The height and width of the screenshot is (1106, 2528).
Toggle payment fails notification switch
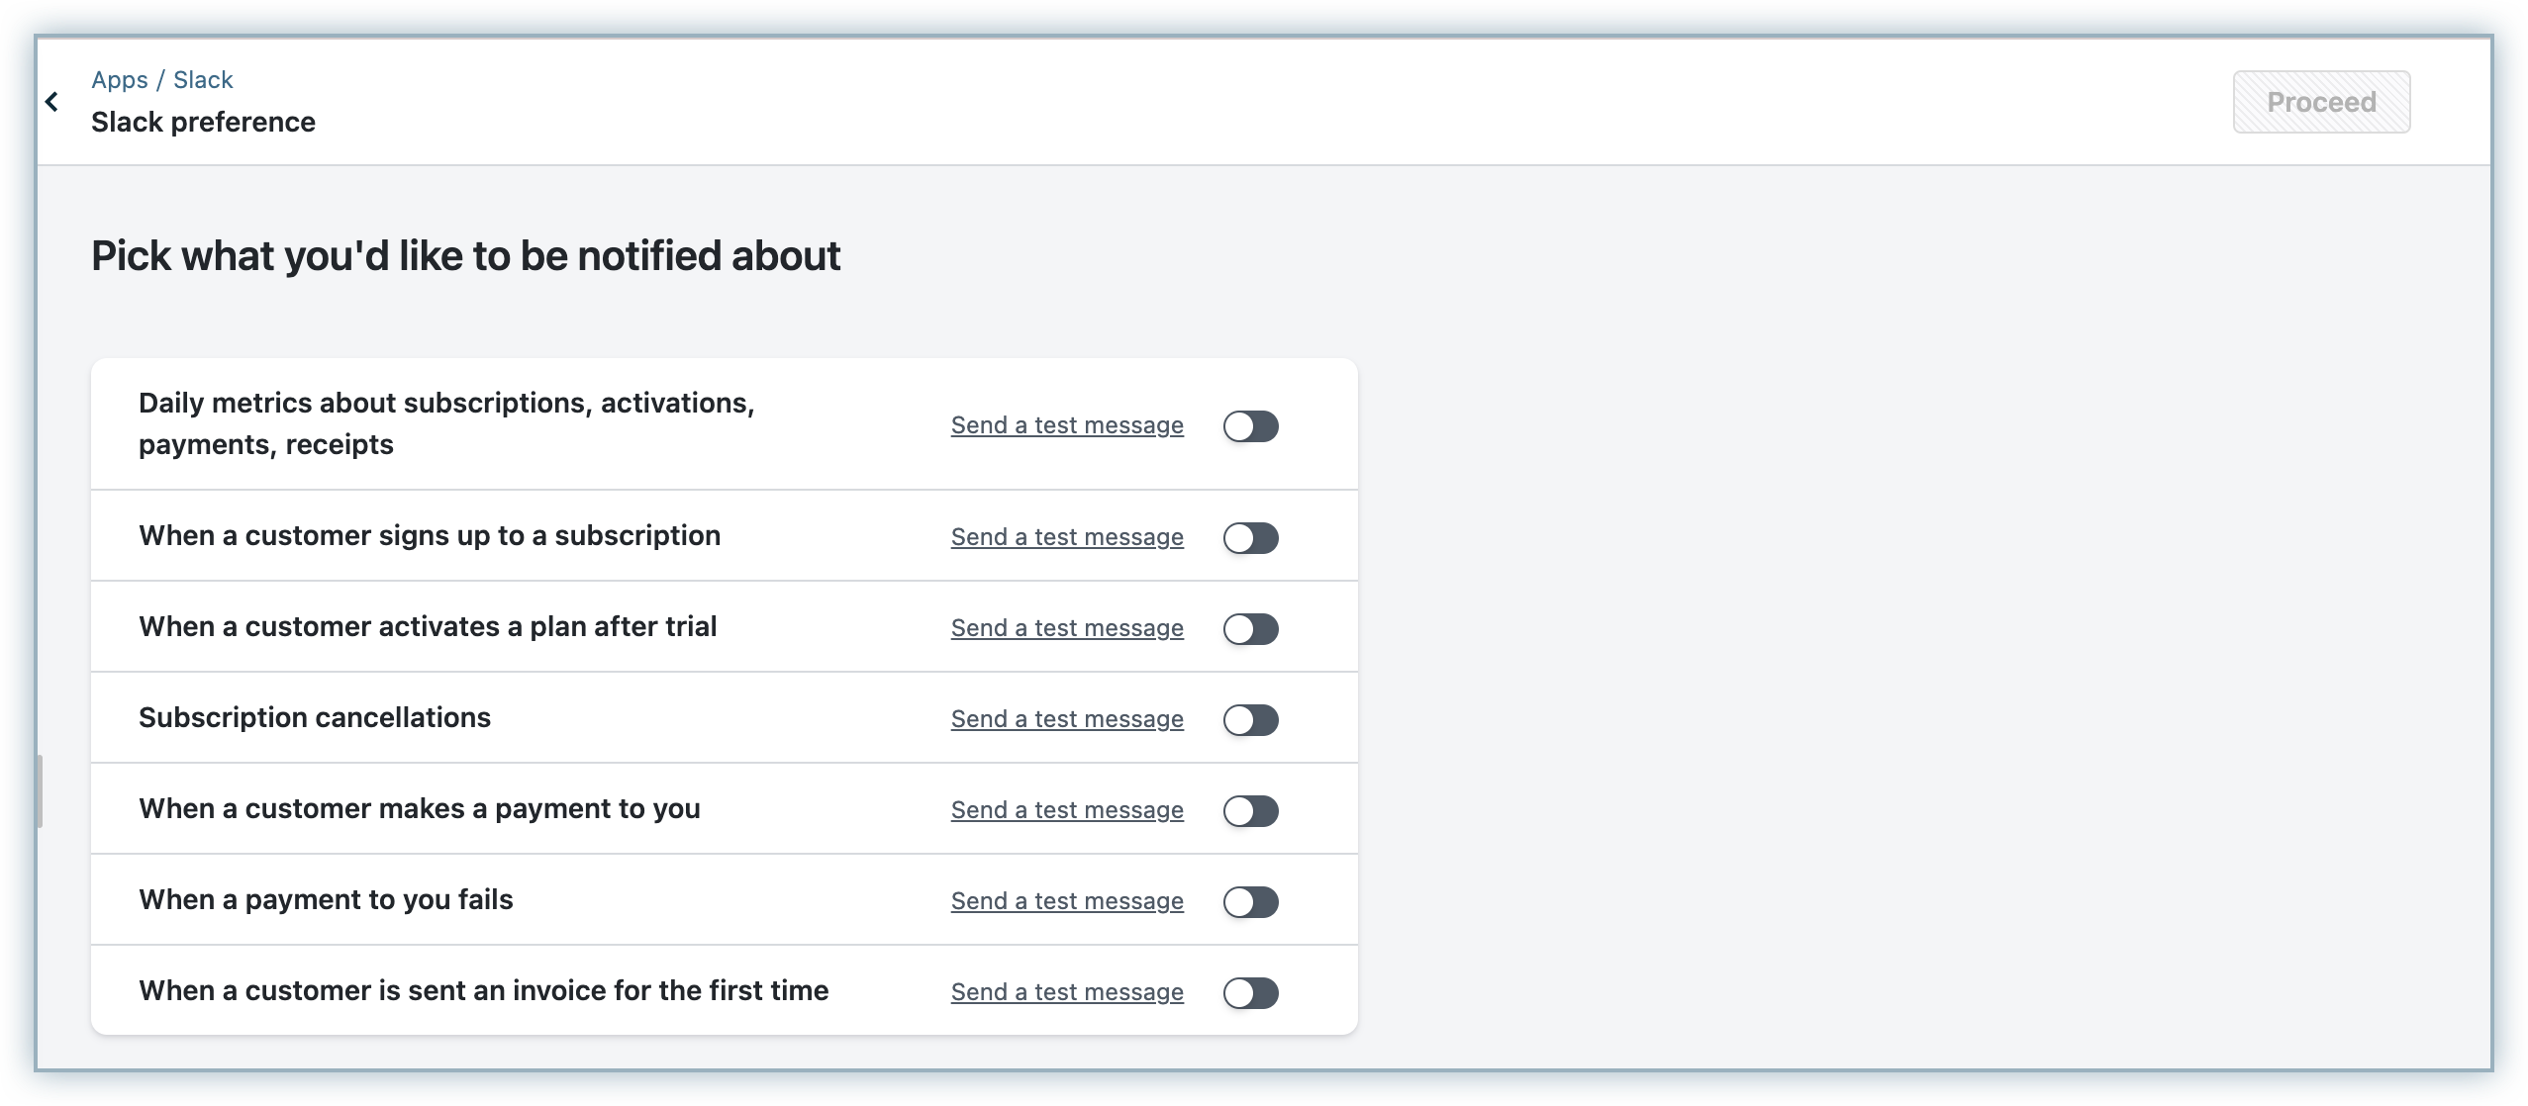pos(1250,902)
